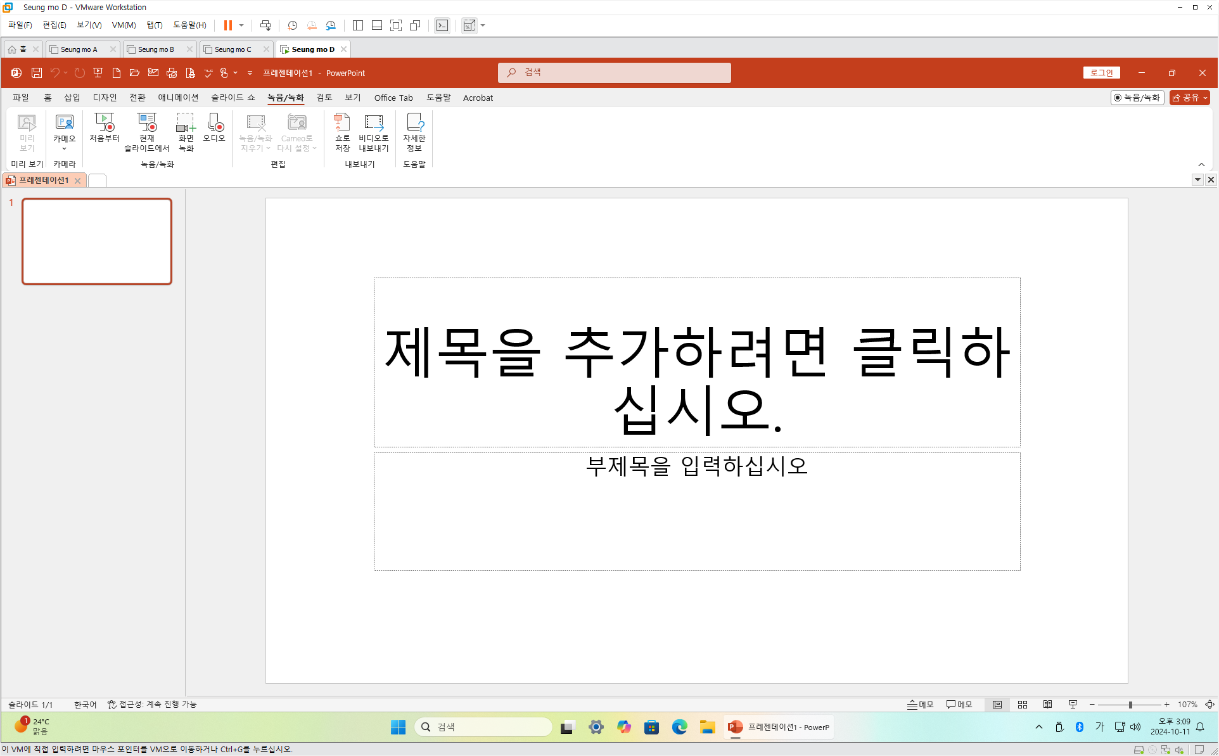1219x756 pixels.
Task: Switch to reading view in status bar
Action: coord(1047,704)
